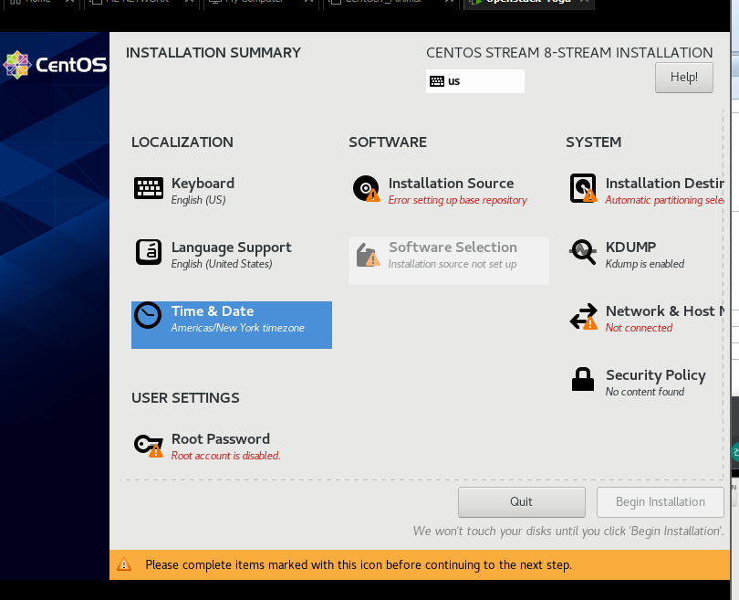Image resolution: width=739 pixels, height=600 pixels.
Task: Click the LOCALIZATION section heading
Action: (182, 142)
